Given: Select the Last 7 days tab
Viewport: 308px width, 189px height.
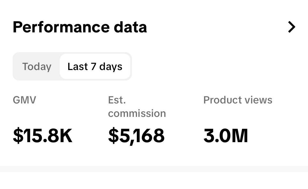Looking at the screenshot, I should tap(95, 67).
